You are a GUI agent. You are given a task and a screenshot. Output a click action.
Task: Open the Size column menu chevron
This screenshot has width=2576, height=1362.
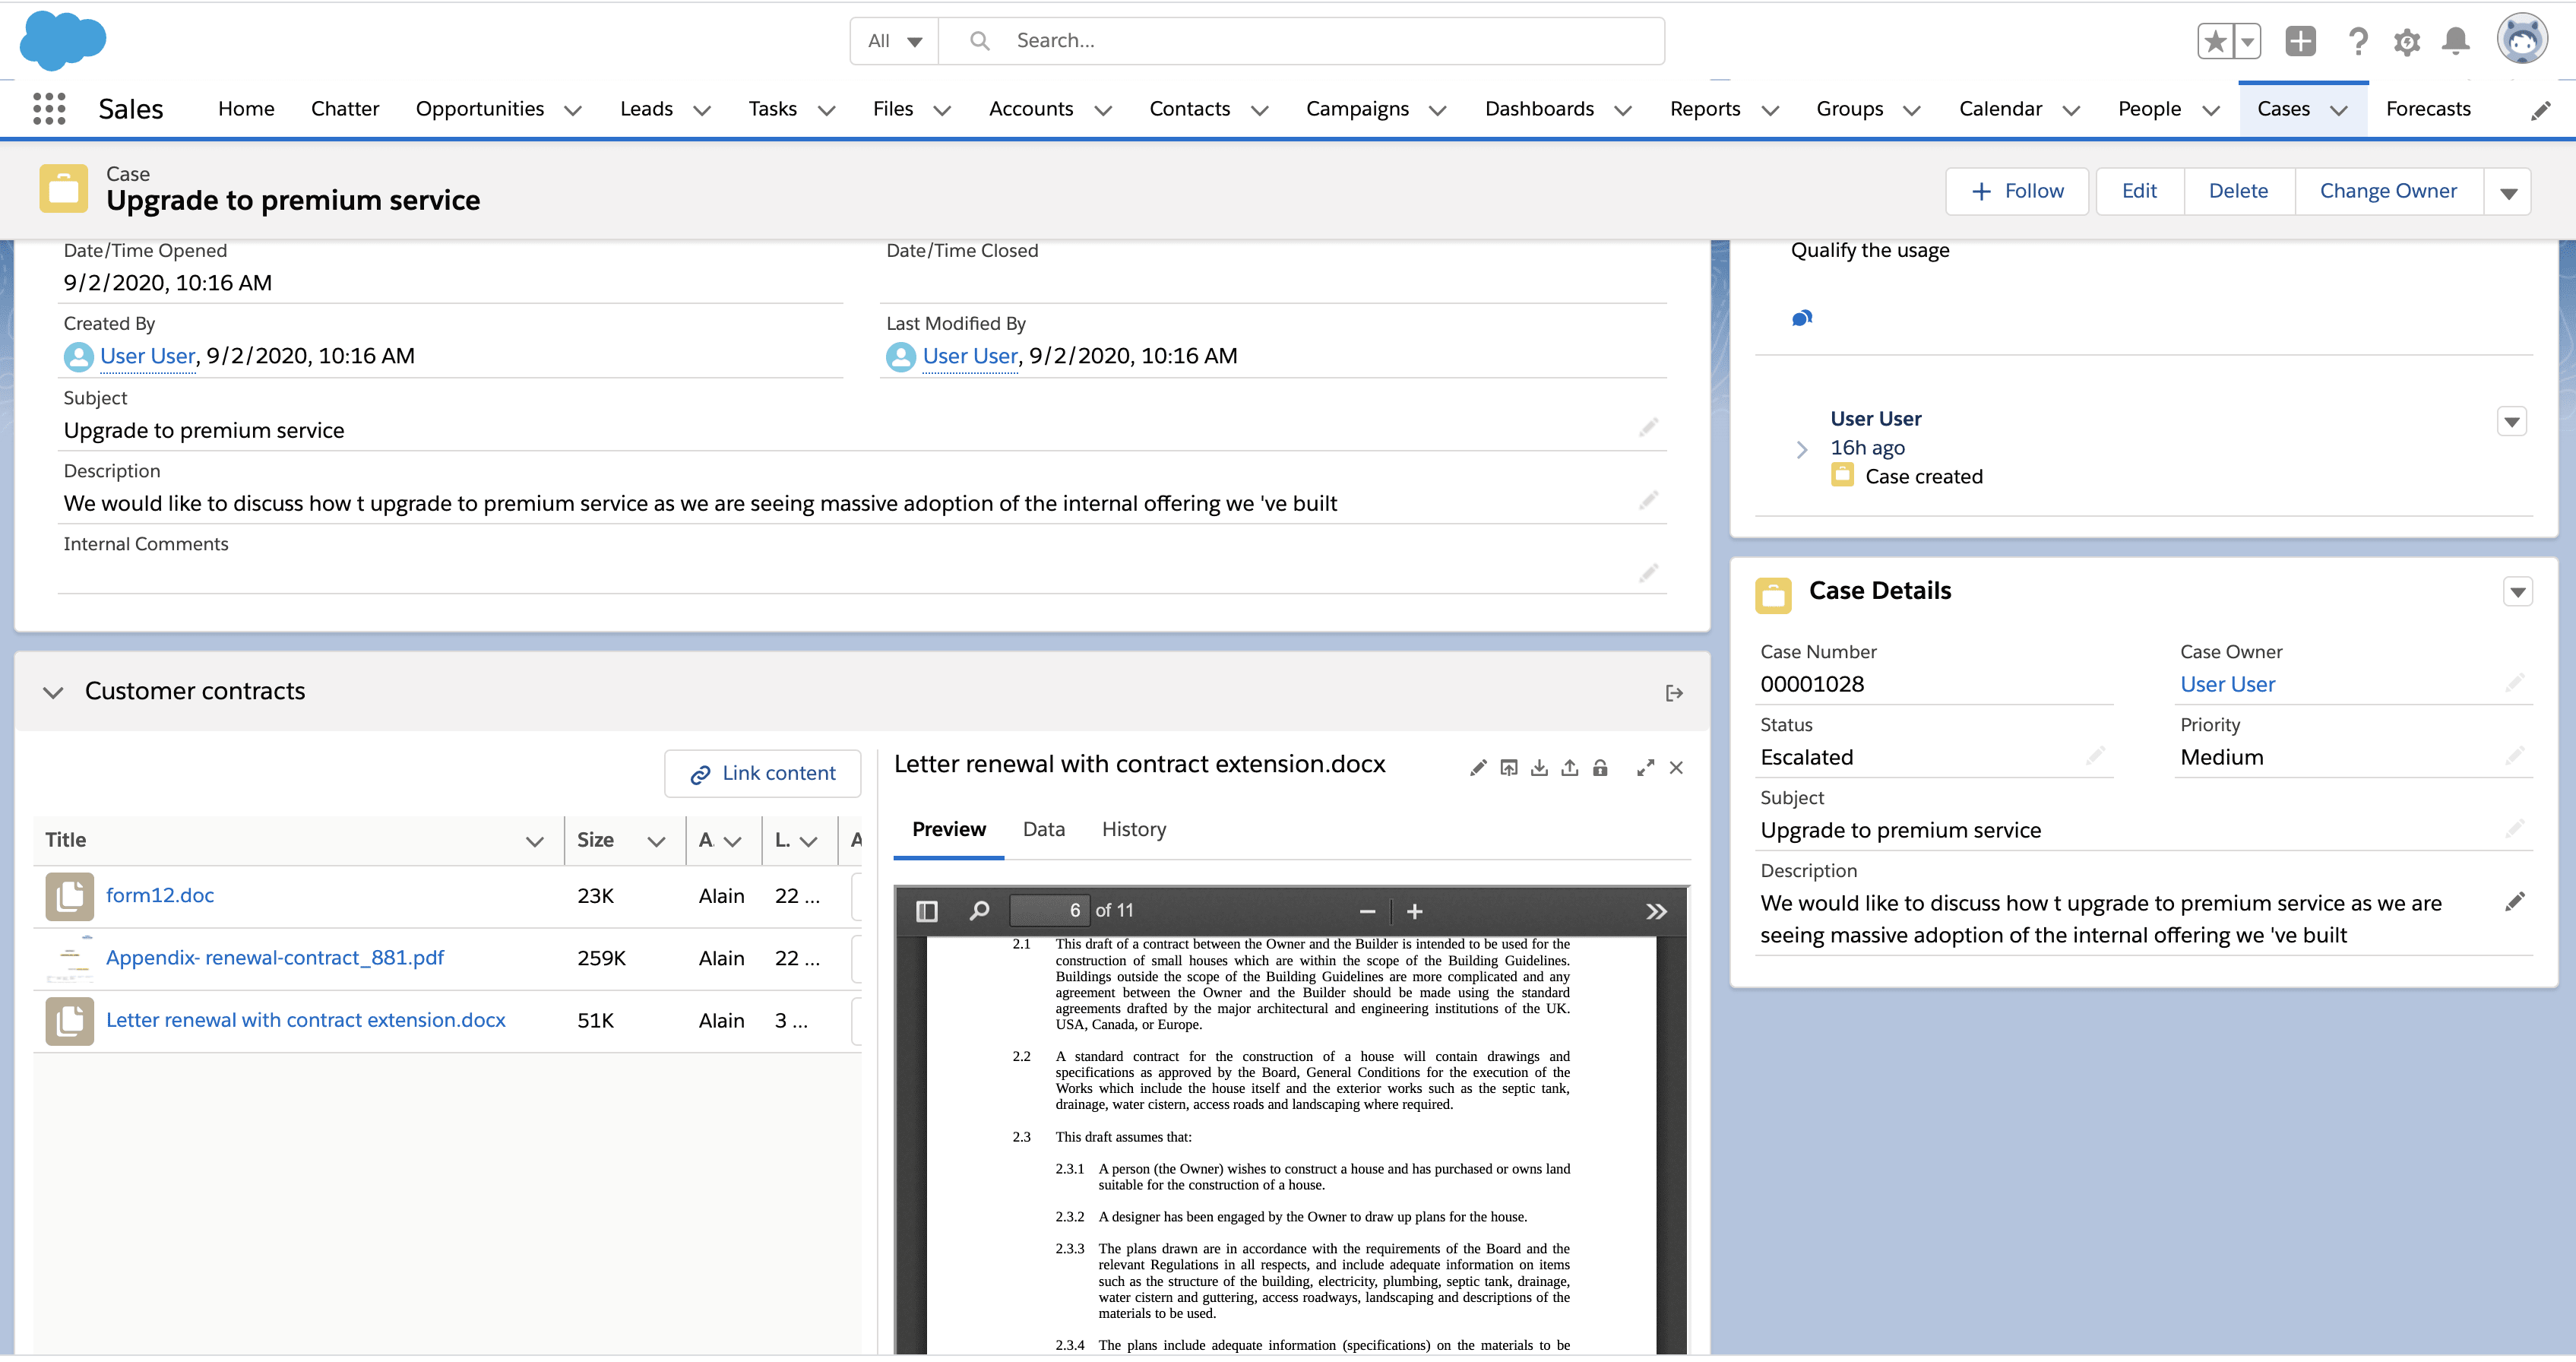coord(656,841)
